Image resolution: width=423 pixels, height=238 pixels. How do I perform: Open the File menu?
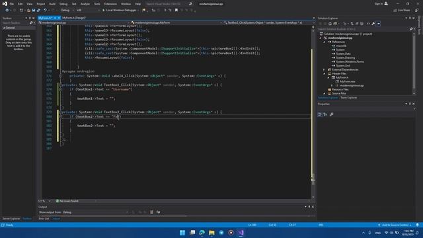[12, 4]
